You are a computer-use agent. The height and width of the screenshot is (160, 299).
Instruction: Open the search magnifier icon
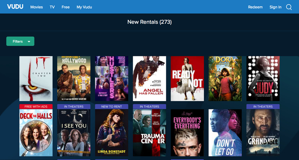click(289, 7)
